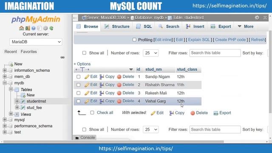This screenshot has width=272, height=153.
Task: Click With selected Export icon
Action: (216, 113)
